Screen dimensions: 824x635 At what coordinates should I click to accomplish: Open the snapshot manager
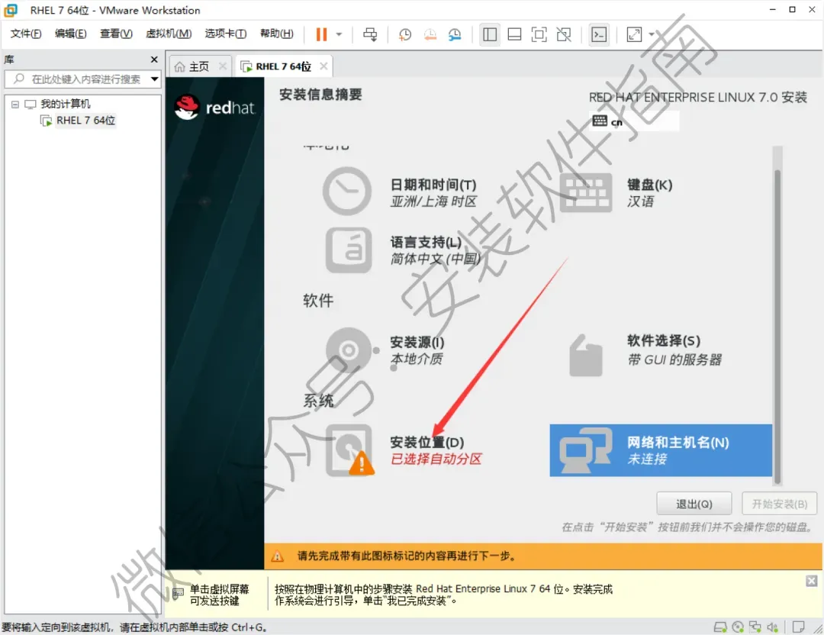pos(455,34)
